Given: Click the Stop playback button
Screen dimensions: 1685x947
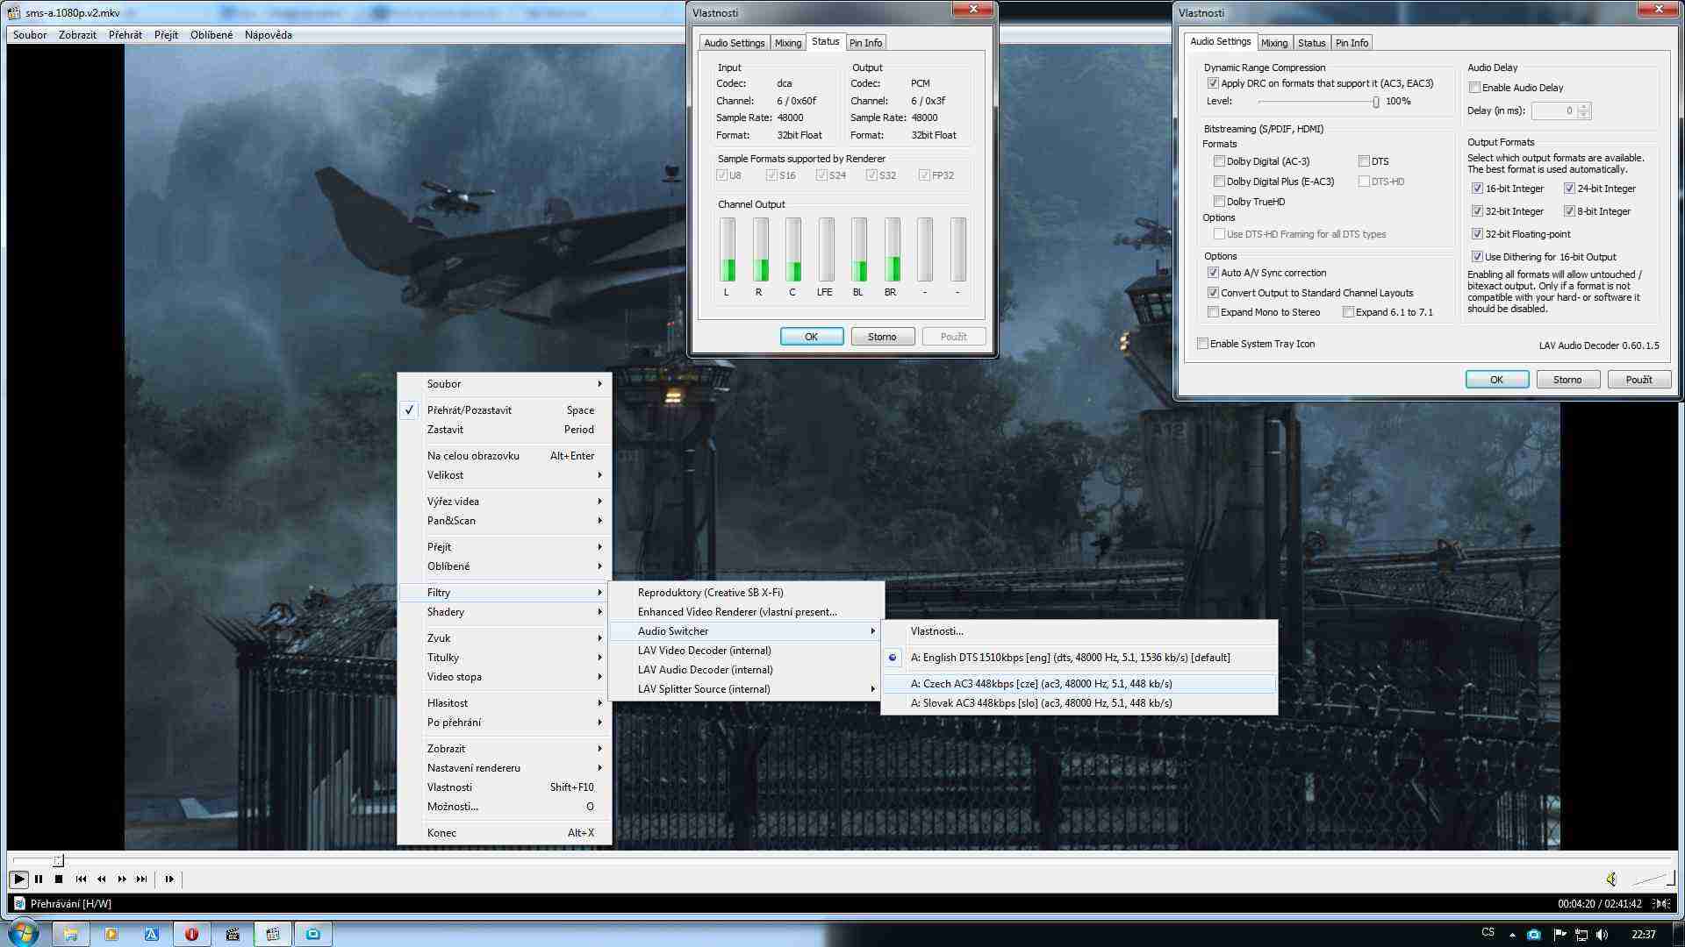Looking at the screenshot, I should (x=59, y=879).
